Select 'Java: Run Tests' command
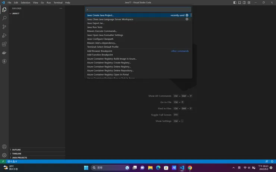 pyautogui.click(x=95, y=27)
